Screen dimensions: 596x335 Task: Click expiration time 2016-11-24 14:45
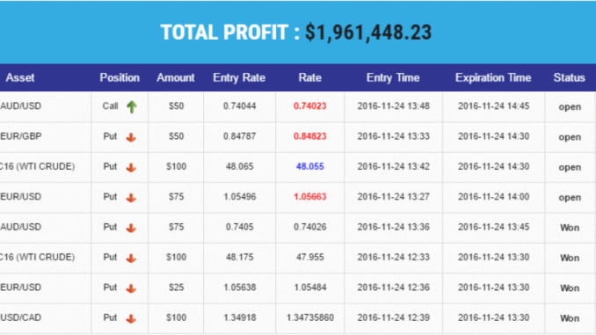493,106
